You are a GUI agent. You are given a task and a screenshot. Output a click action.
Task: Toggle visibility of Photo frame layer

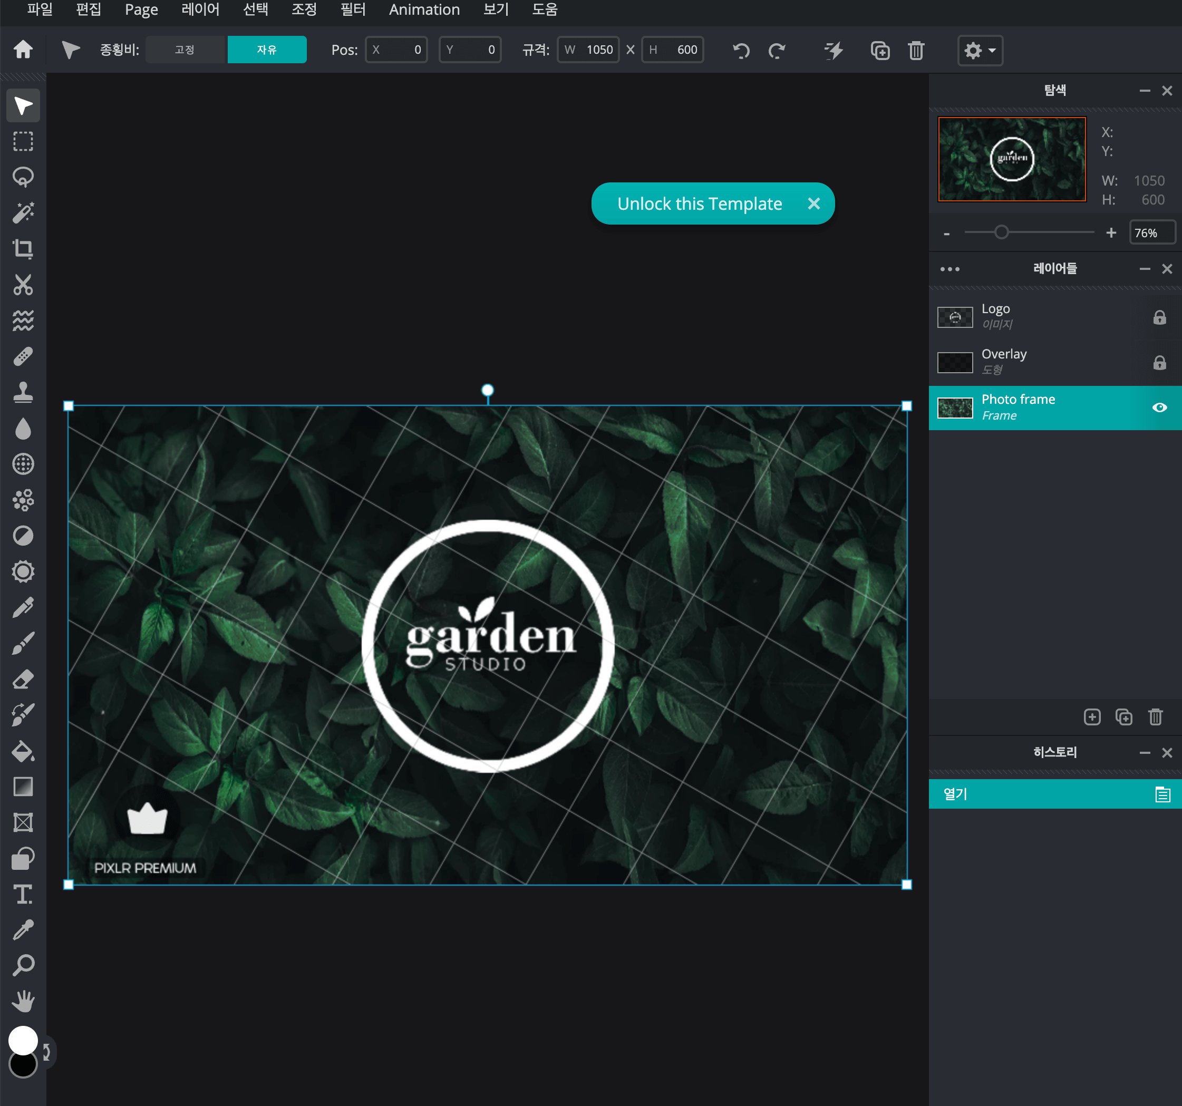(x=1160, y=406)
